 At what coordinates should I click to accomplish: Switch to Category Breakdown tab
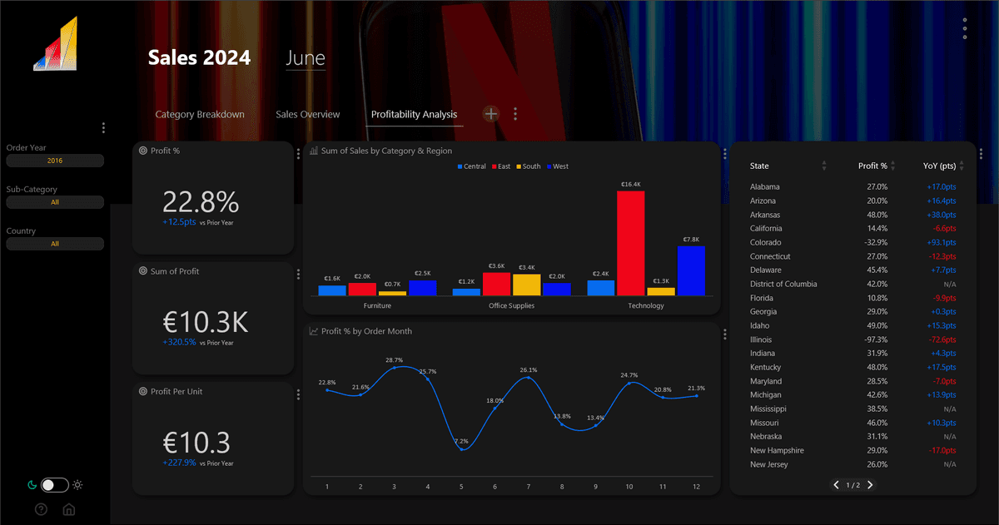[x=200, y=114]
